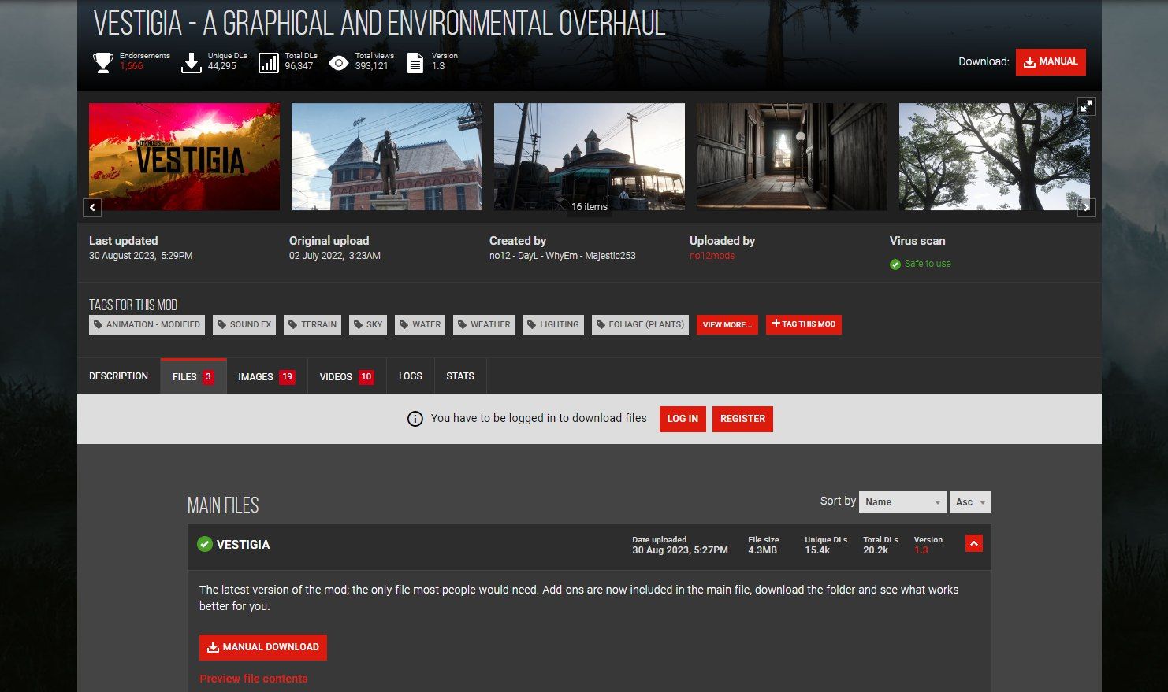
Task: Click the version 1.3 link in file row
Action: pos(921,550)
